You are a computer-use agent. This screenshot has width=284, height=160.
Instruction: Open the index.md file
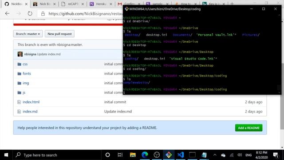[x=30, y=112]
